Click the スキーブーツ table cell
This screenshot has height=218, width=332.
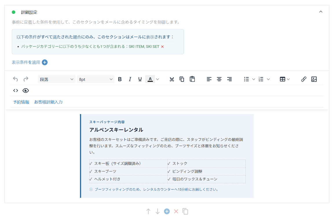coord(128,171)
